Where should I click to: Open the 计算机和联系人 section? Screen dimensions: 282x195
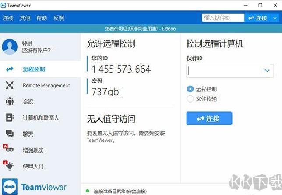pyautogui.click(x=40, y=118)
